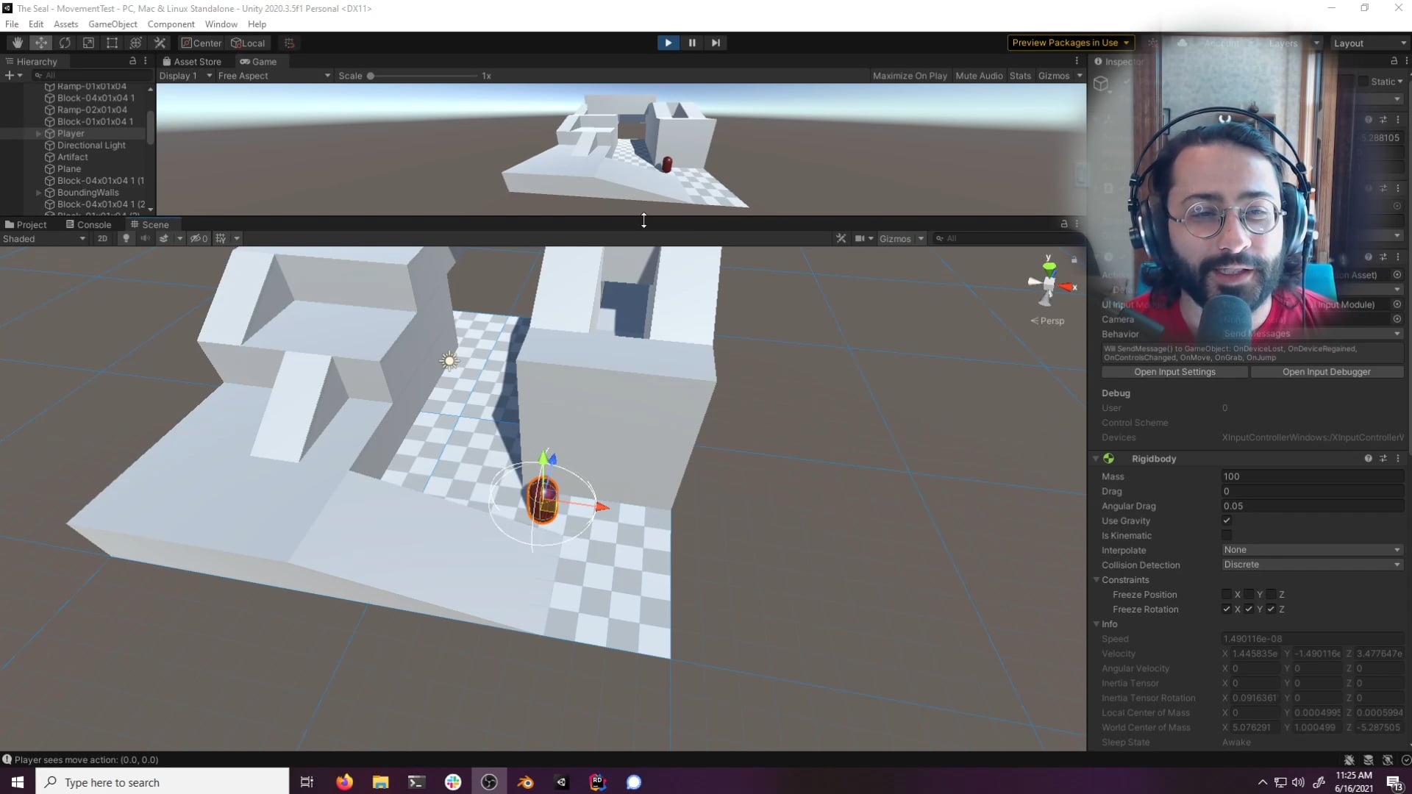This screenshot has width=1412, height=794.
Task: Open Collision Detection dropdown
Action: point(1312,565)
